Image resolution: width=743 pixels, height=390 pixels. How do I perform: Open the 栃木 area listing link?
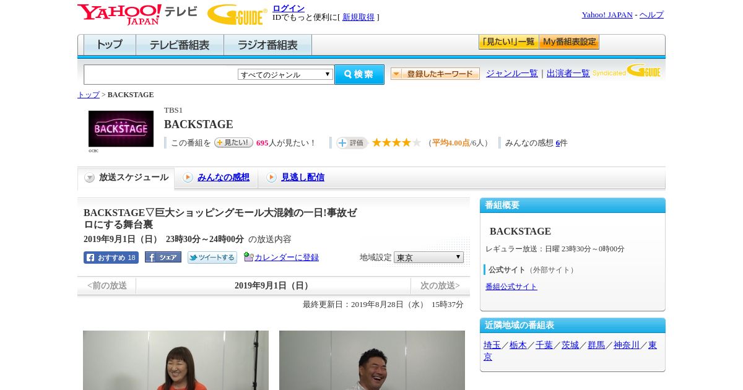click(518, 345)
